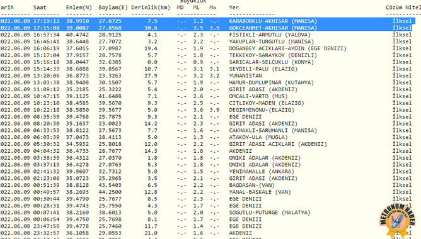Viewport: 421px width, 239px height.
Task: Click the Saat column header
Action: (40, 8)
